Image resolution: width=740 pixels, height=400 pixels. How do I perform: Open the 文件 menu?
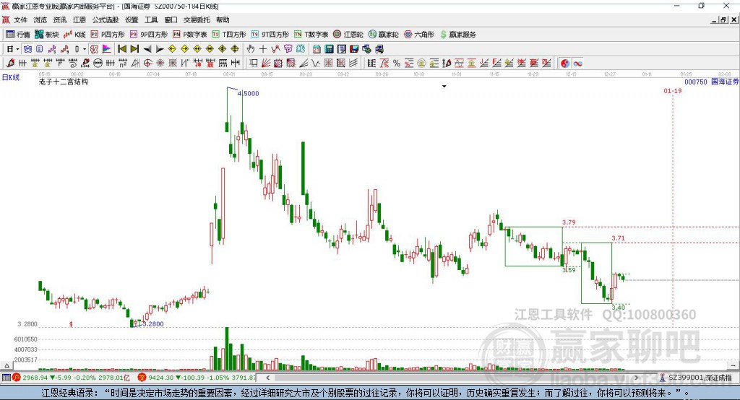coord(20,19)
